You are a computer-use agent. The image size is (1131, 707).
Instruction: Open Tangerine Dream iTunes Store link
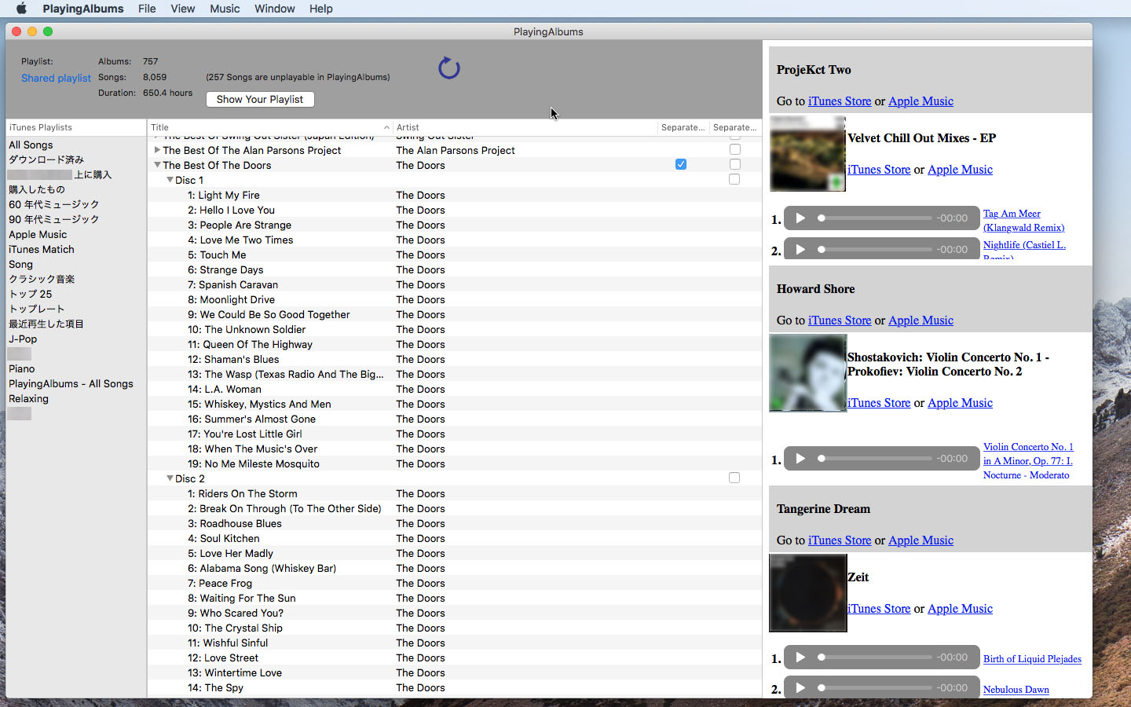(840, 540)
